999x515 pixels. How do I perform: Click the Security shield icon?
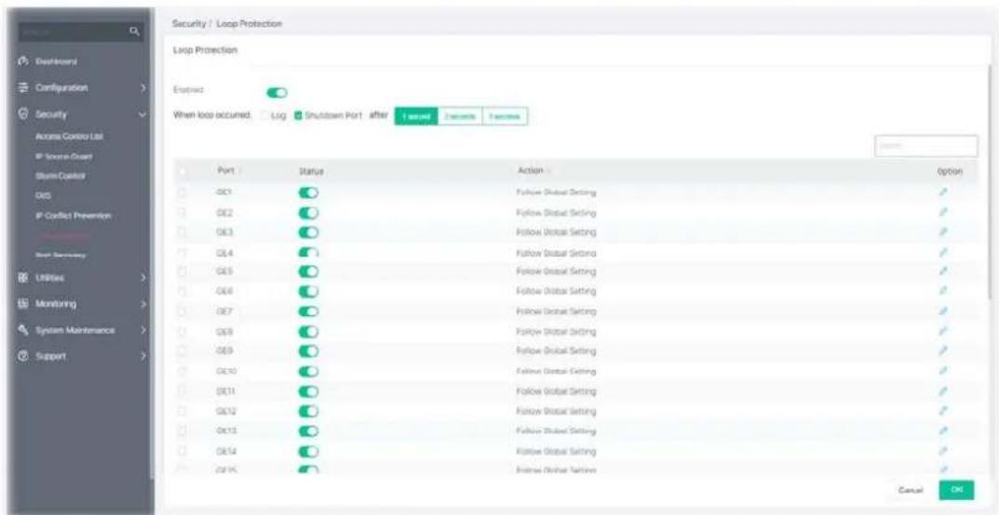tap(24, 115)
